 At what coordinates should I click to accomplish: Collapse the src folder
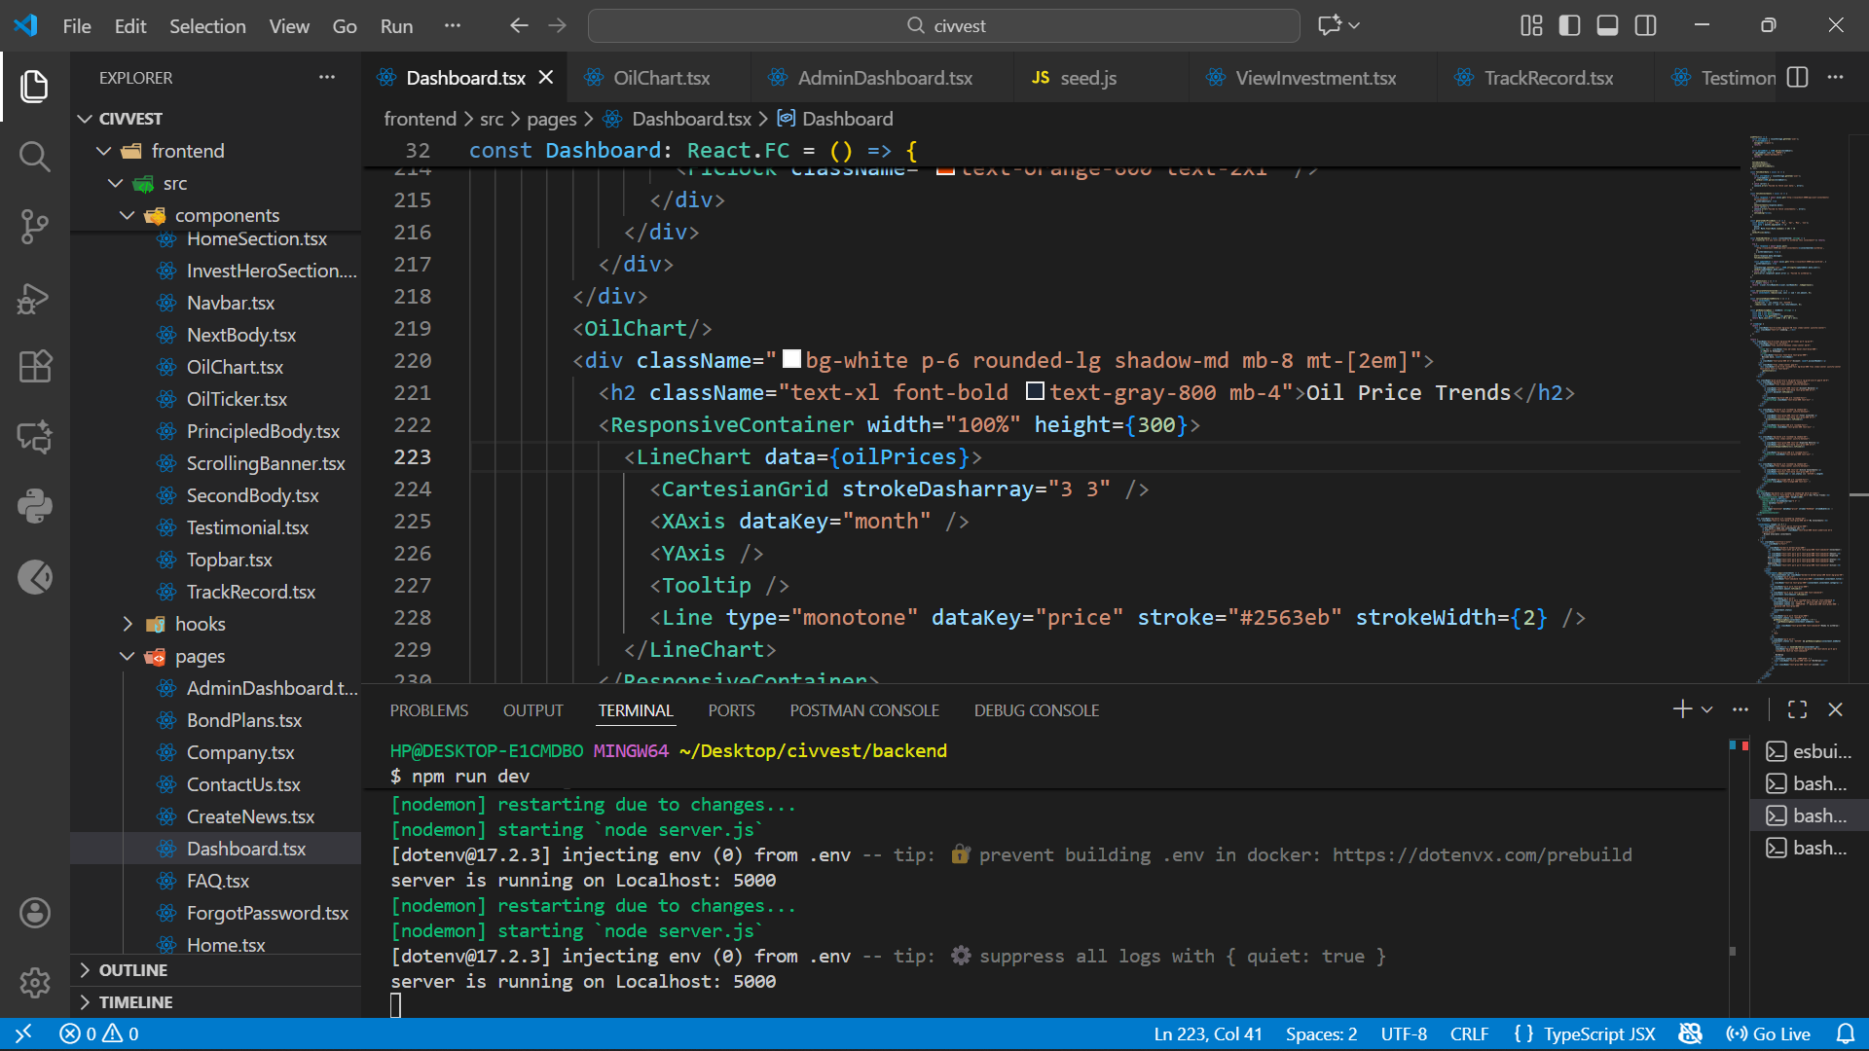coord(116,183)
